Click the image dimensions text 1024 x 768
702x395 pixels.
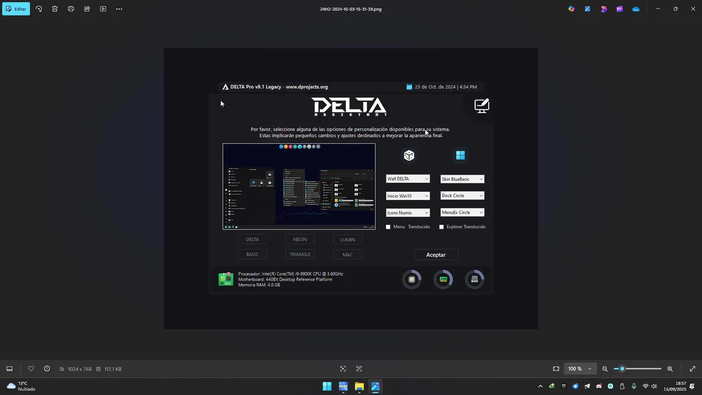point(80,369)
